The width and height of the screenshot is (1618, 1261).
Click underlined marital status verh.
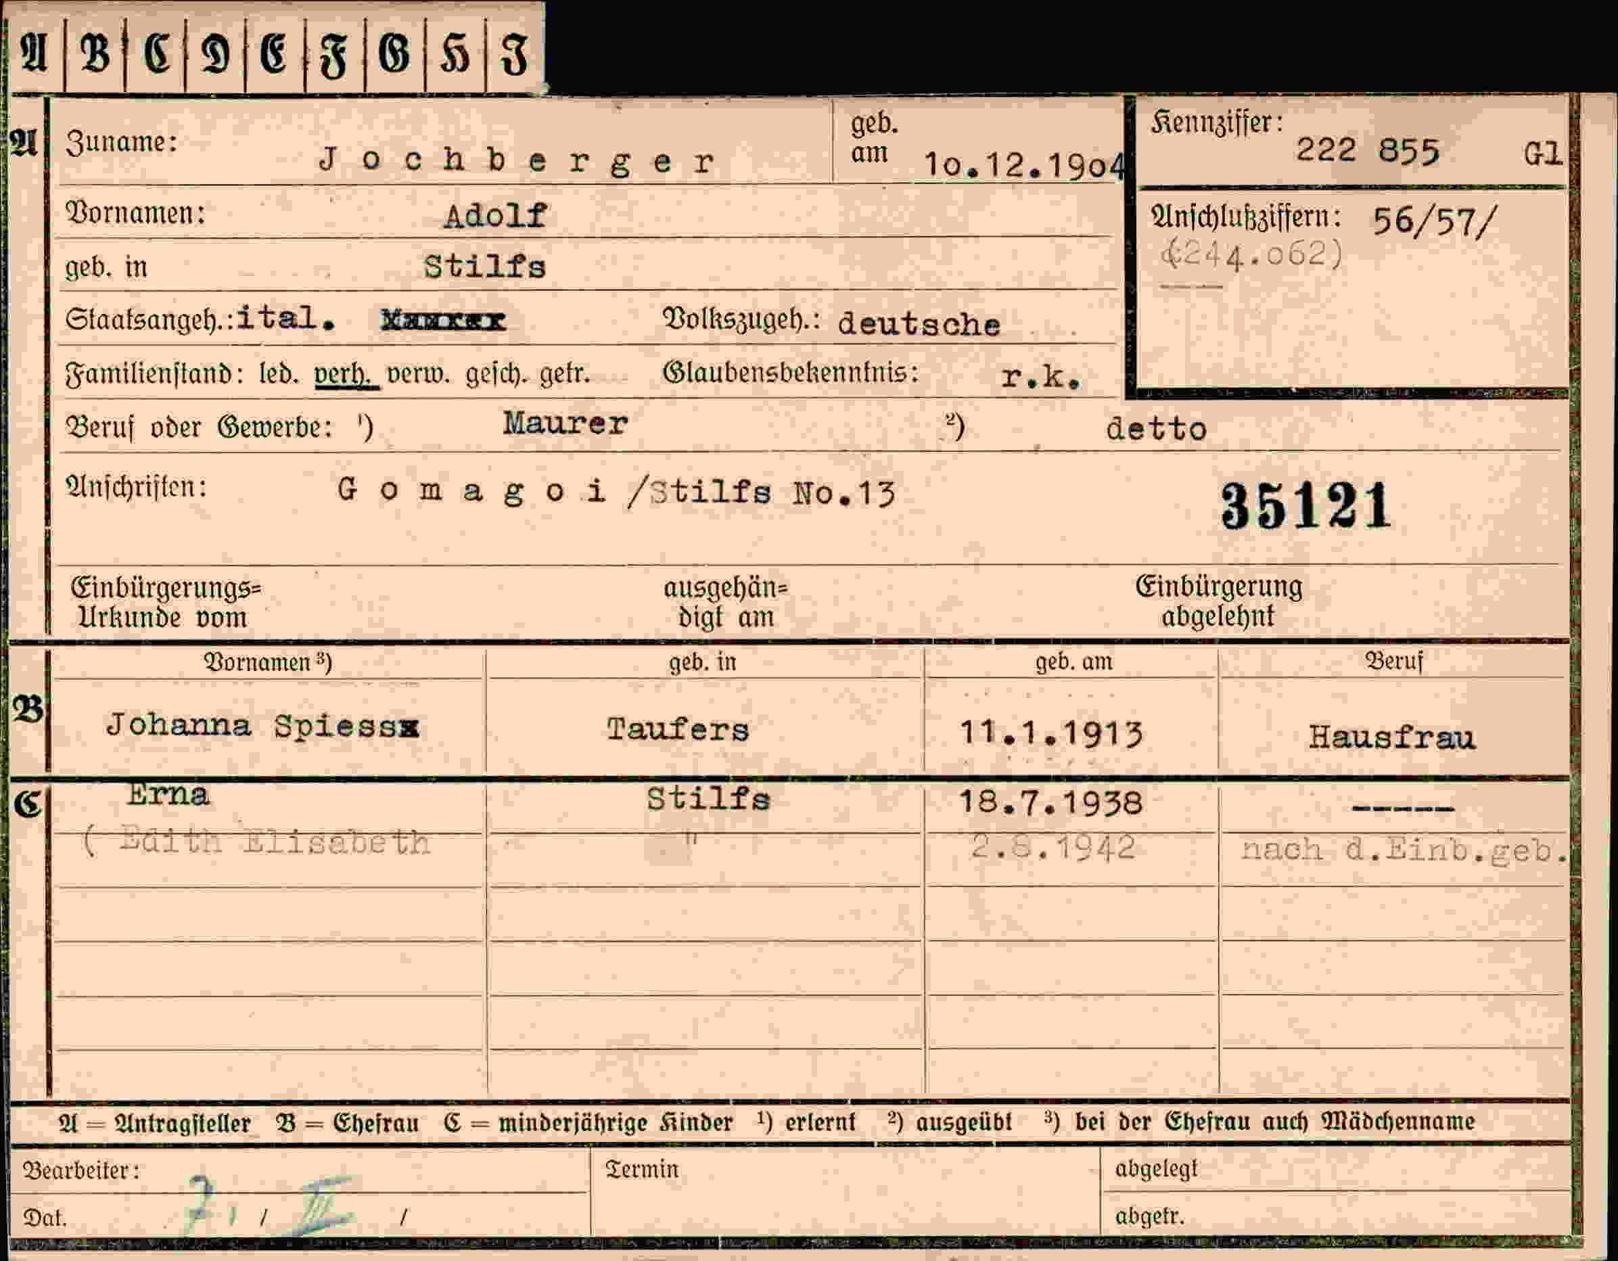point(346,374)
